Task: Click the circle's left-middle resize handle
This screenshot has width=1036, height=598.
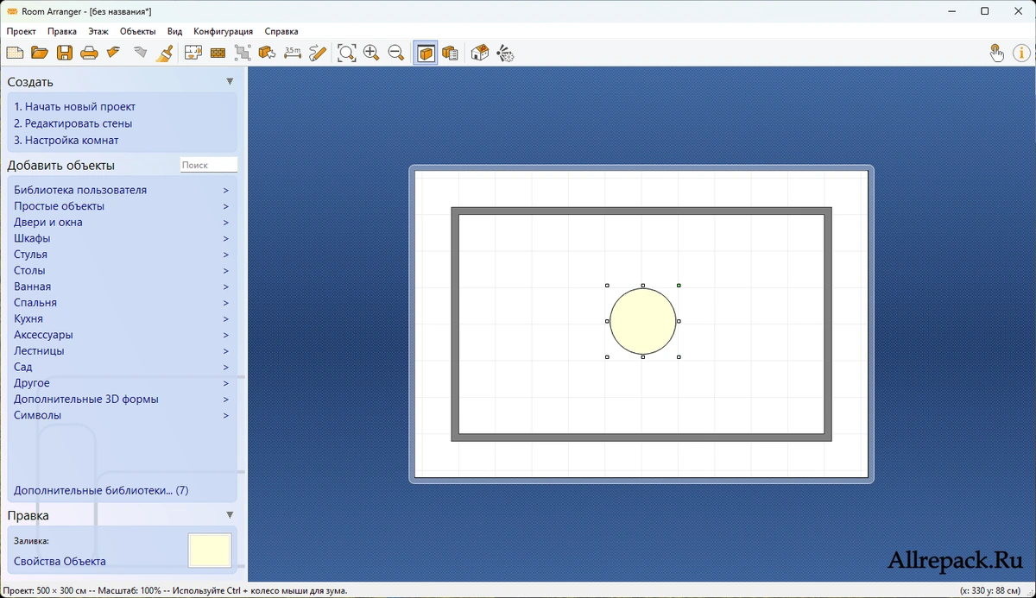Action: 607,321
